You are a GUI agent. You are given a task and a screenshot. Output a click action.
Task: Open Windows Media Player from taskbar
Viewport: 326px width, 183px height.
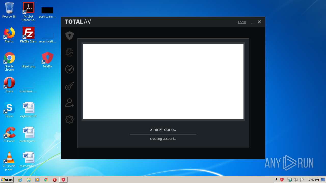tap(37, 180)
